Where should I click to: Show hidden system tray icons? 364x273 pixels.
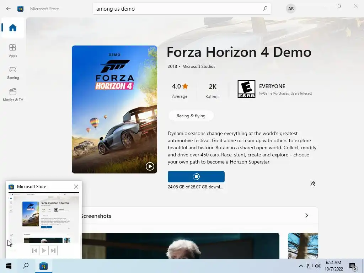tap(301, 266)
